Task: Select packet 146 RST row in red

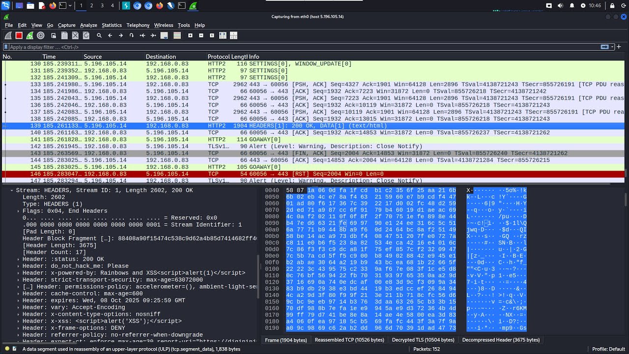Action: (x=313, y=174)
